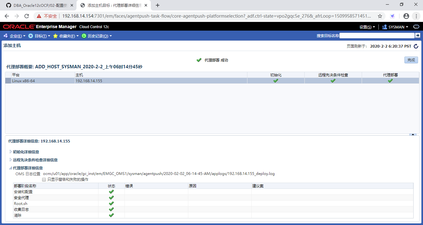Open the 企业(E) menu
The width and height of the screenshot is (423, 225).
(x=17, y=36)
